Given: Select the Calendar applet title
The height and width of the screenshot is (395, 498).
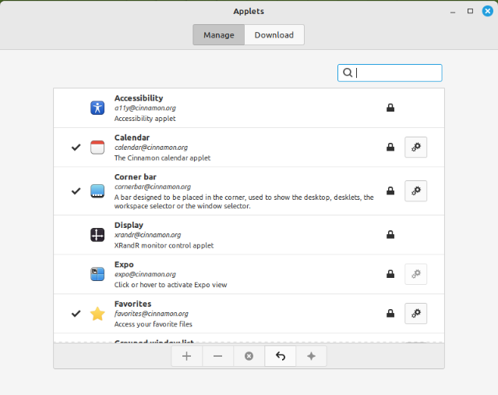Looking at the screenshot, I should (132, 137).
